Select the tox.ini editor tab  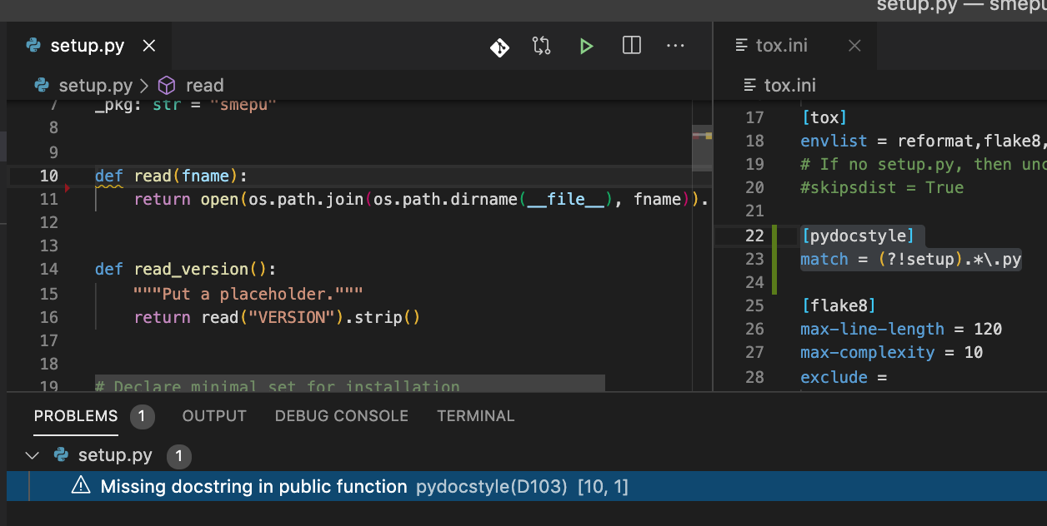[795, 46]
